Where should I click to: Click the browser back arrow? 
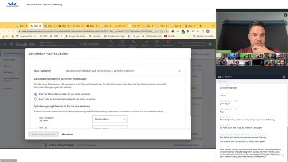point(4,31)
